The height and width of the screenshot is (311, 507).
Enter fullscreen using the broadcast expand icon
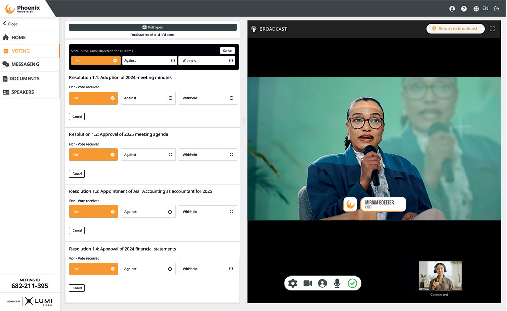coord(492,29)
